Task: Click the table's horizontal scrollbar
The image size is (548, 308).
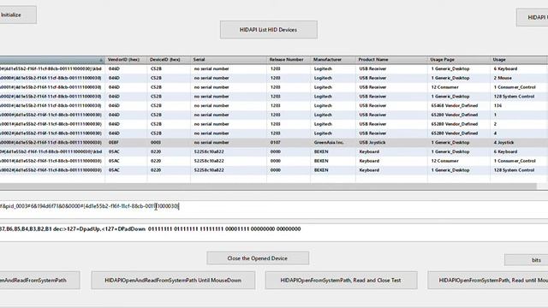Action: 268,187
